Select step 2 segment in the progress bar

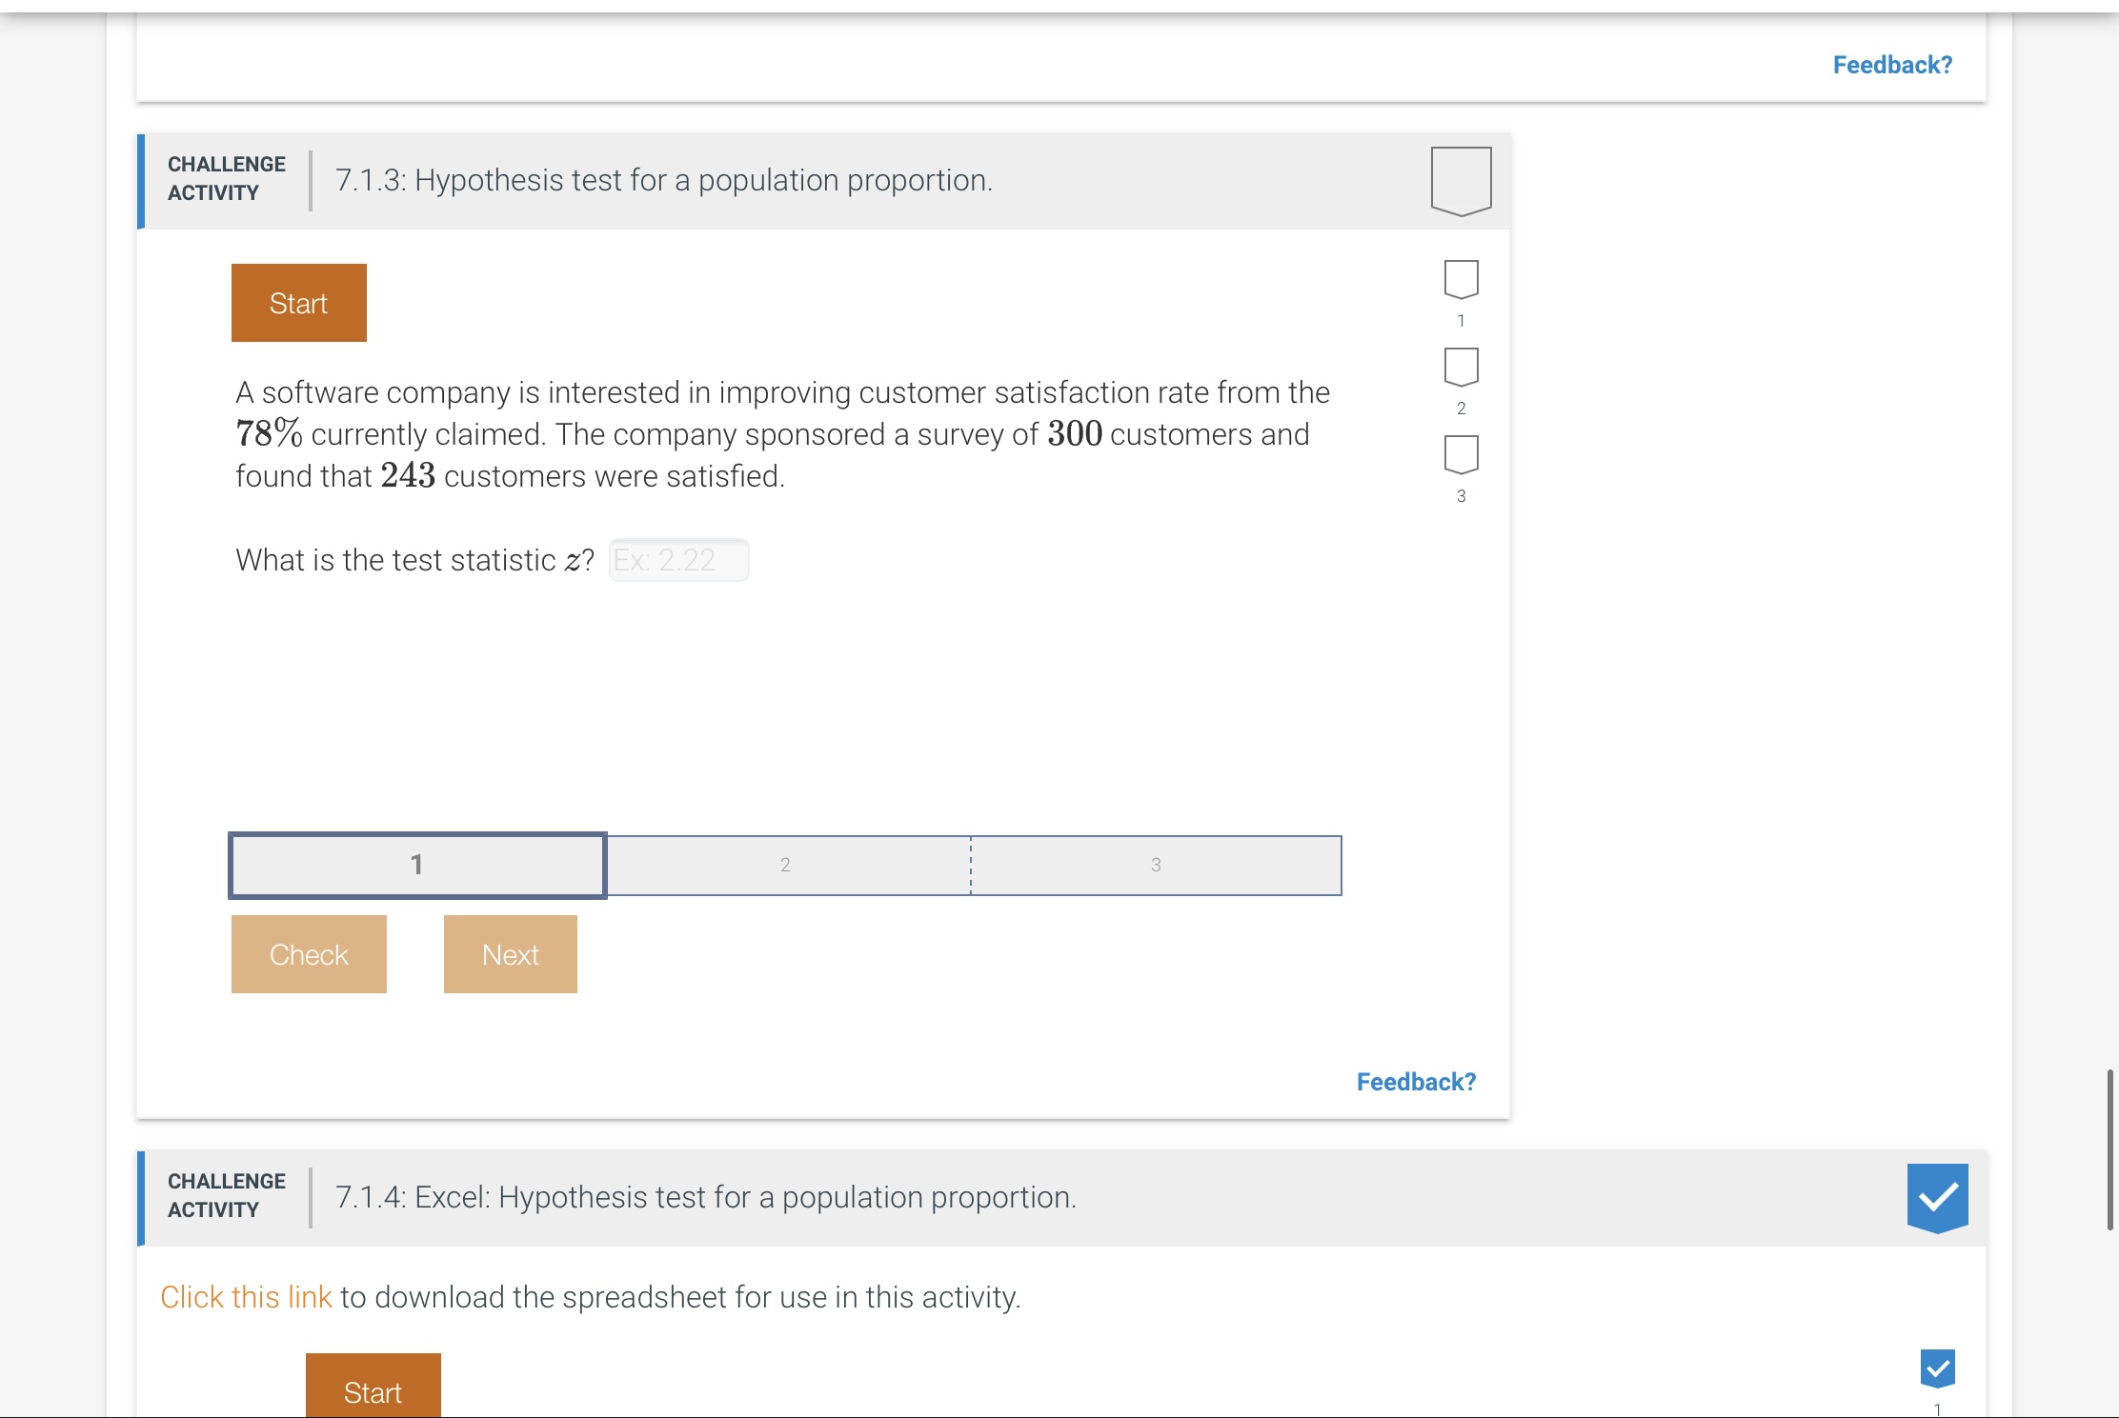(785, 865)
